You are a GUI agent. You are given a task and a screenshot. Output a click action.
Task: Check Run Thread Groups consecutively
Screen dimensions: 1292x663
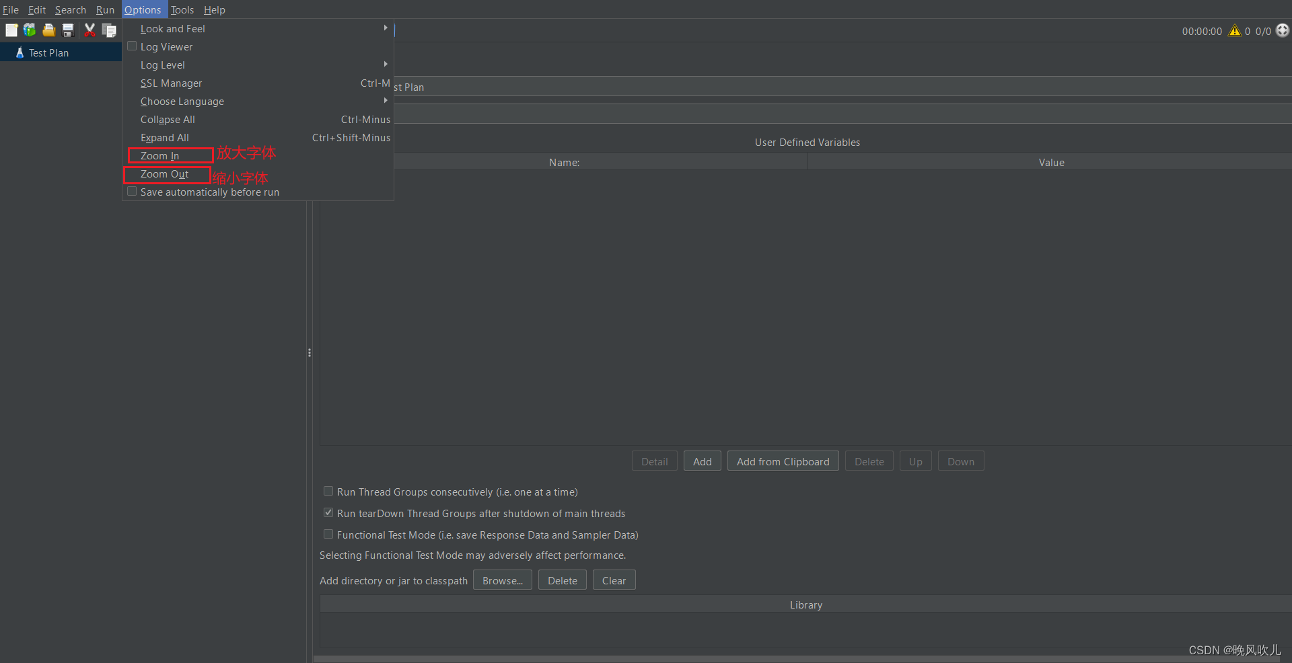[x=328, y=492]
